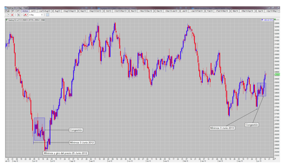Open the dropdown arrow after +Nov13-Dec13
The image size is (284, 166).
tap(154, 11)
